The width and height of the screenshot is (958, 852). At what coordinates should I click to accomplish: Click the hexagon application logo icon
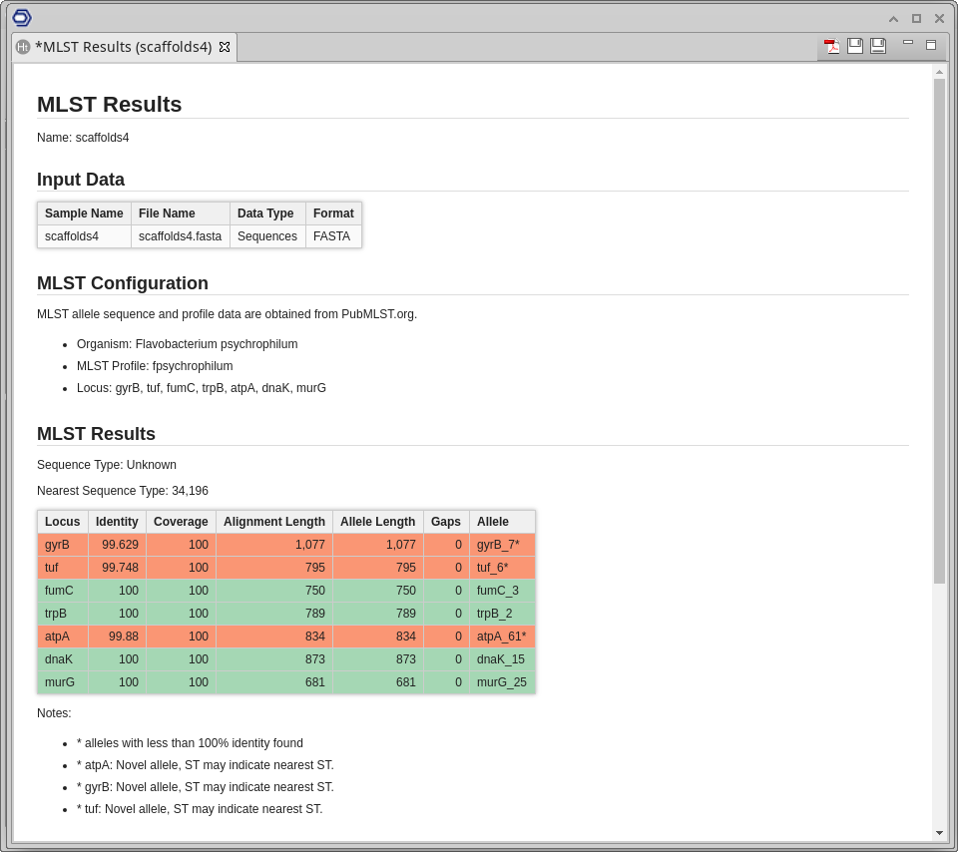22,17
